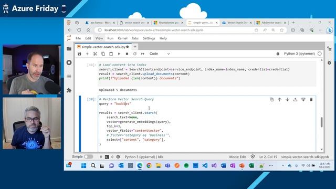Insert a cell below with plus icon
336x189 pixels.
[x=87, y=54]
